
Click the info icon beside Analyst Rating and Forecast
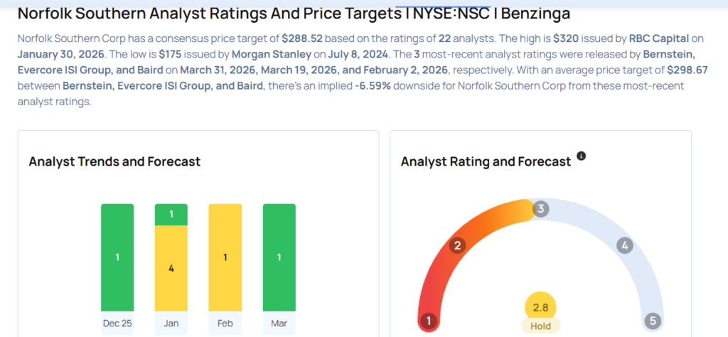(582, 156)
